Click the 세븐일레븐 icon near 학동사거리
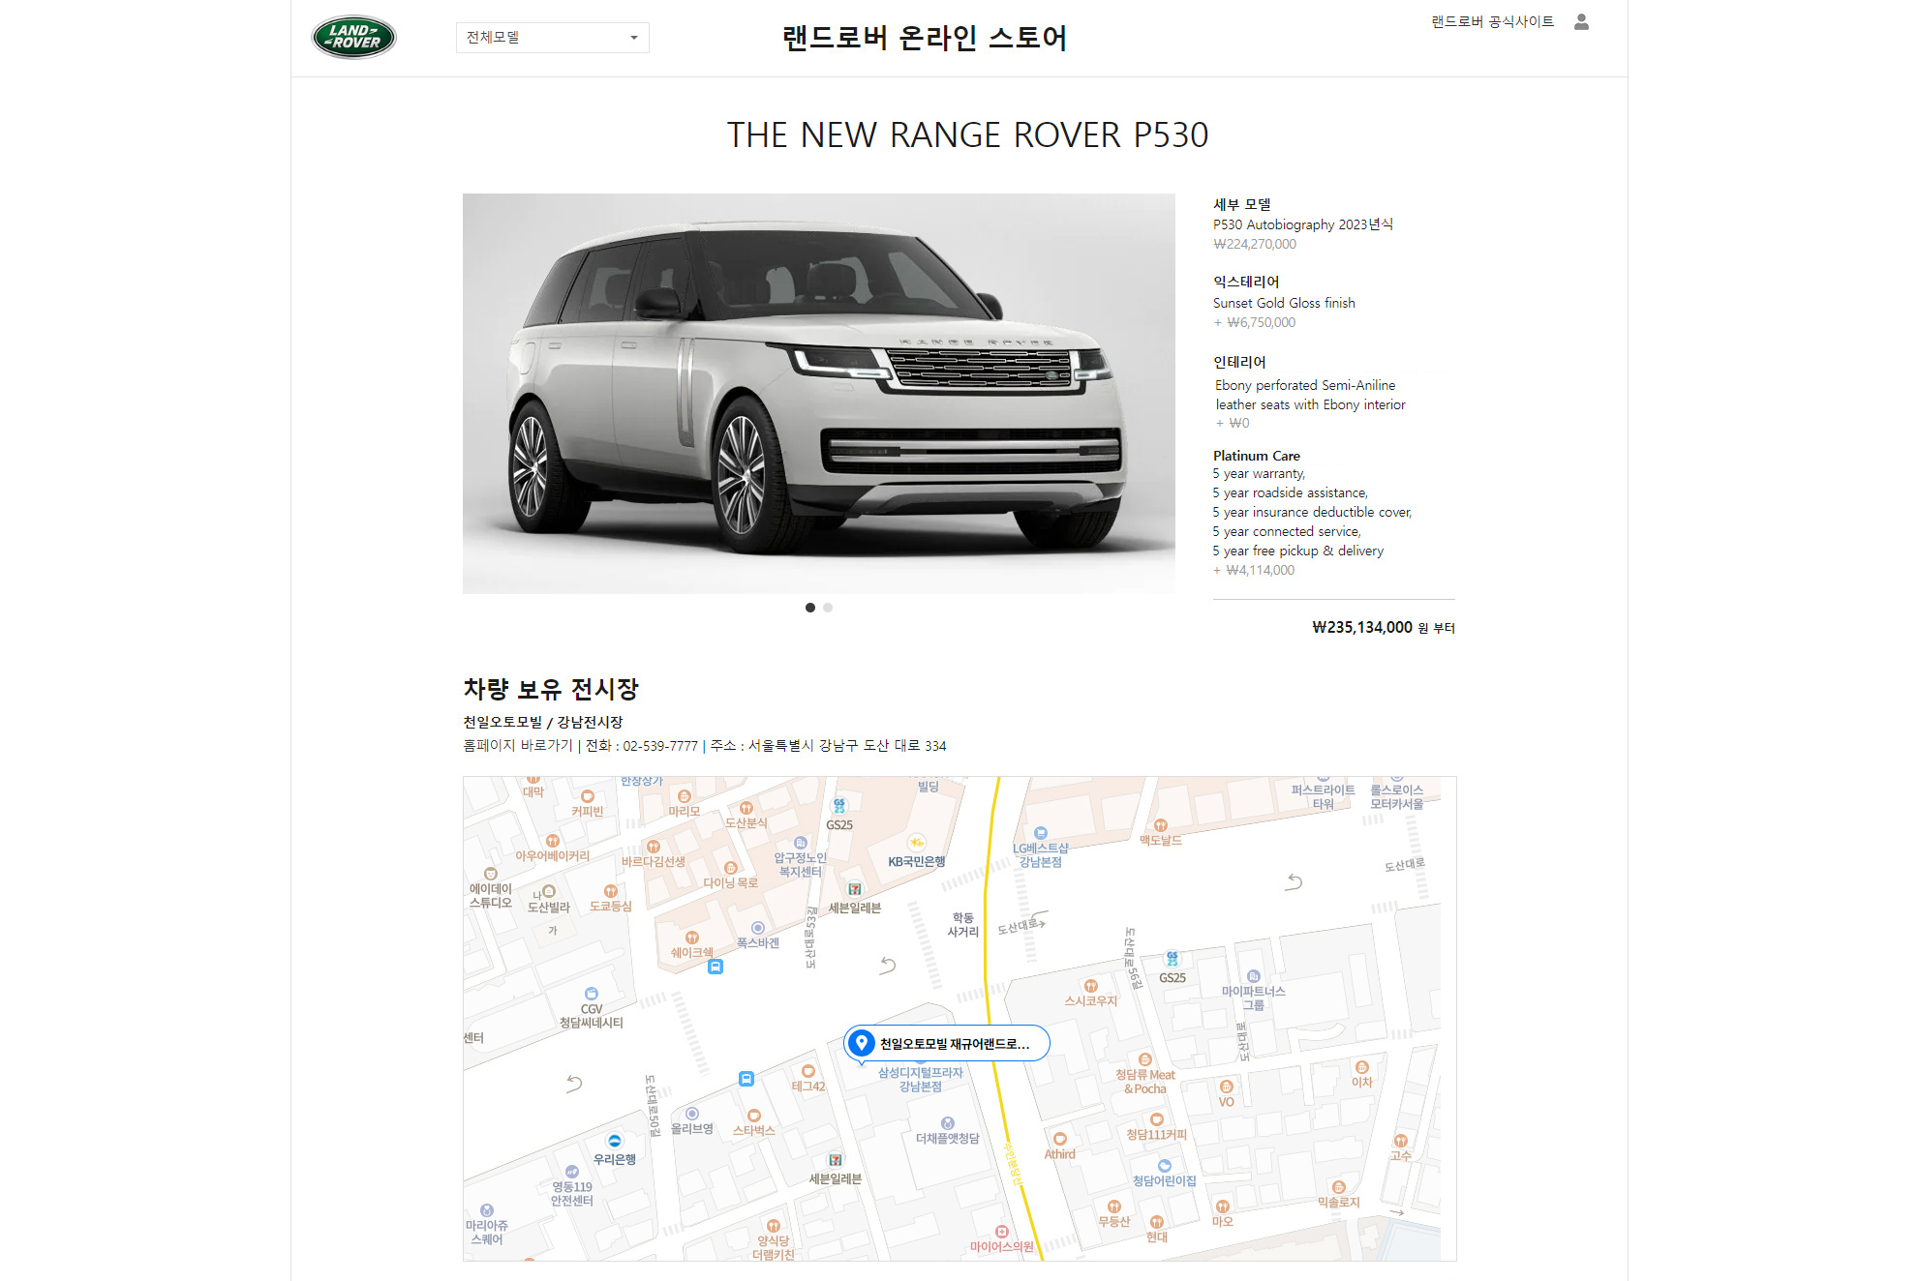This screenshot has height=1281, width=1919. point(855,888)
